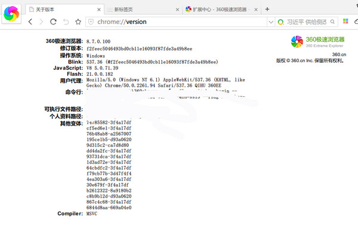Click the 可执行文件路径 label

(x=64, y=109)
